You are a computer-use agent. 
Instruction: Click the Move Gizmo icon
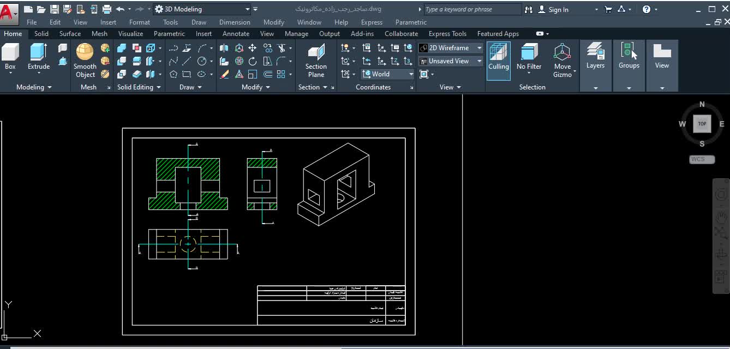pyautogui.click(x=562, y=61)
